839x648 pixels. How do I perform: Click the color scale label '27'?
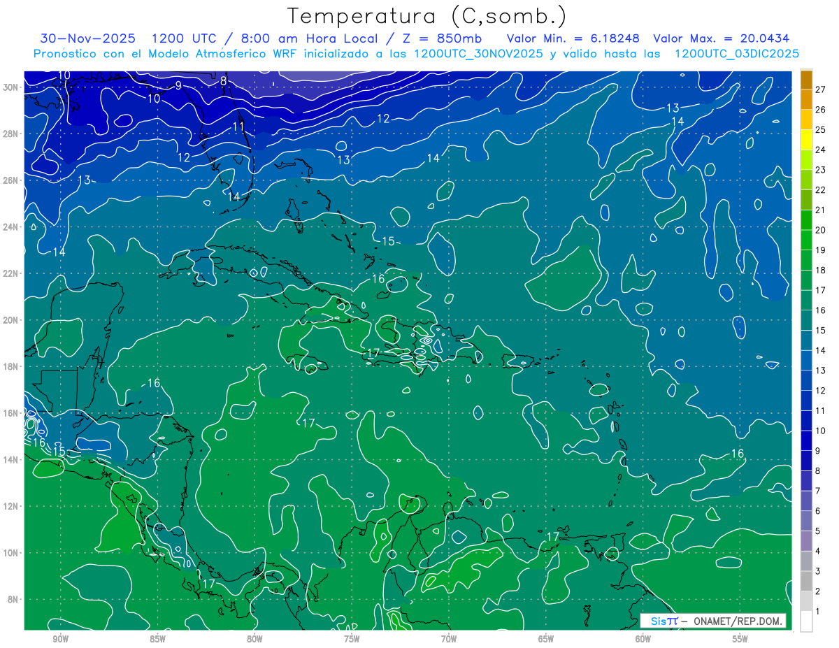(x=821, y=89)
